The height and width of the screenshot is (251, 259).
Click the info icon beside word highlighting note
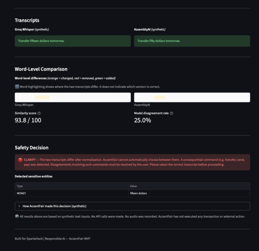[17, 87]
